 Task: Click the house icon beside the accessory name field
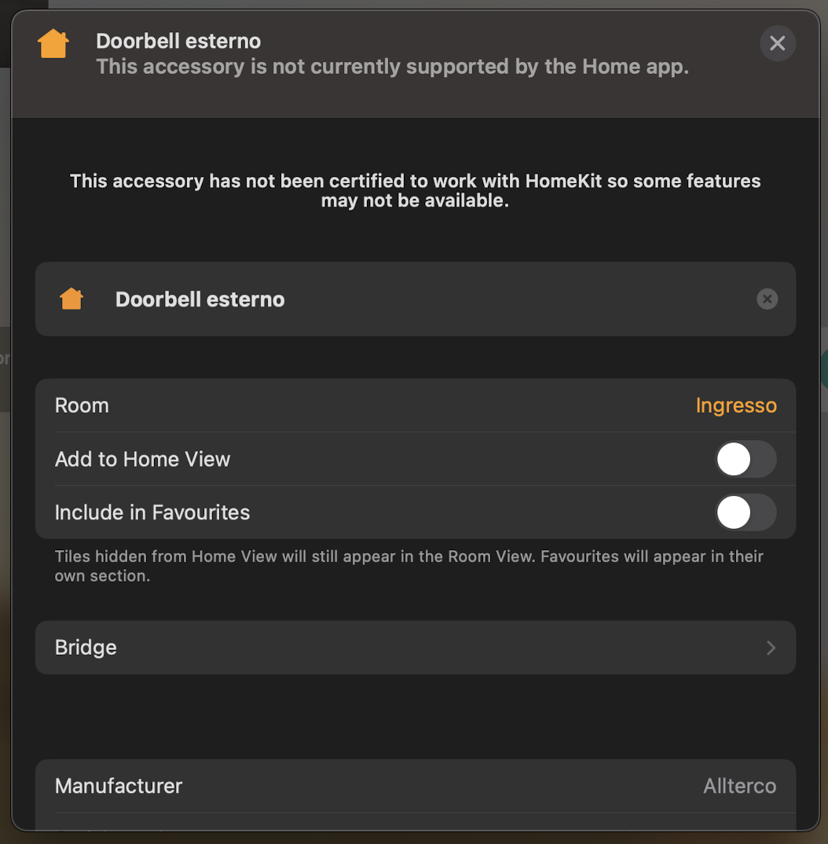(71, 299)
